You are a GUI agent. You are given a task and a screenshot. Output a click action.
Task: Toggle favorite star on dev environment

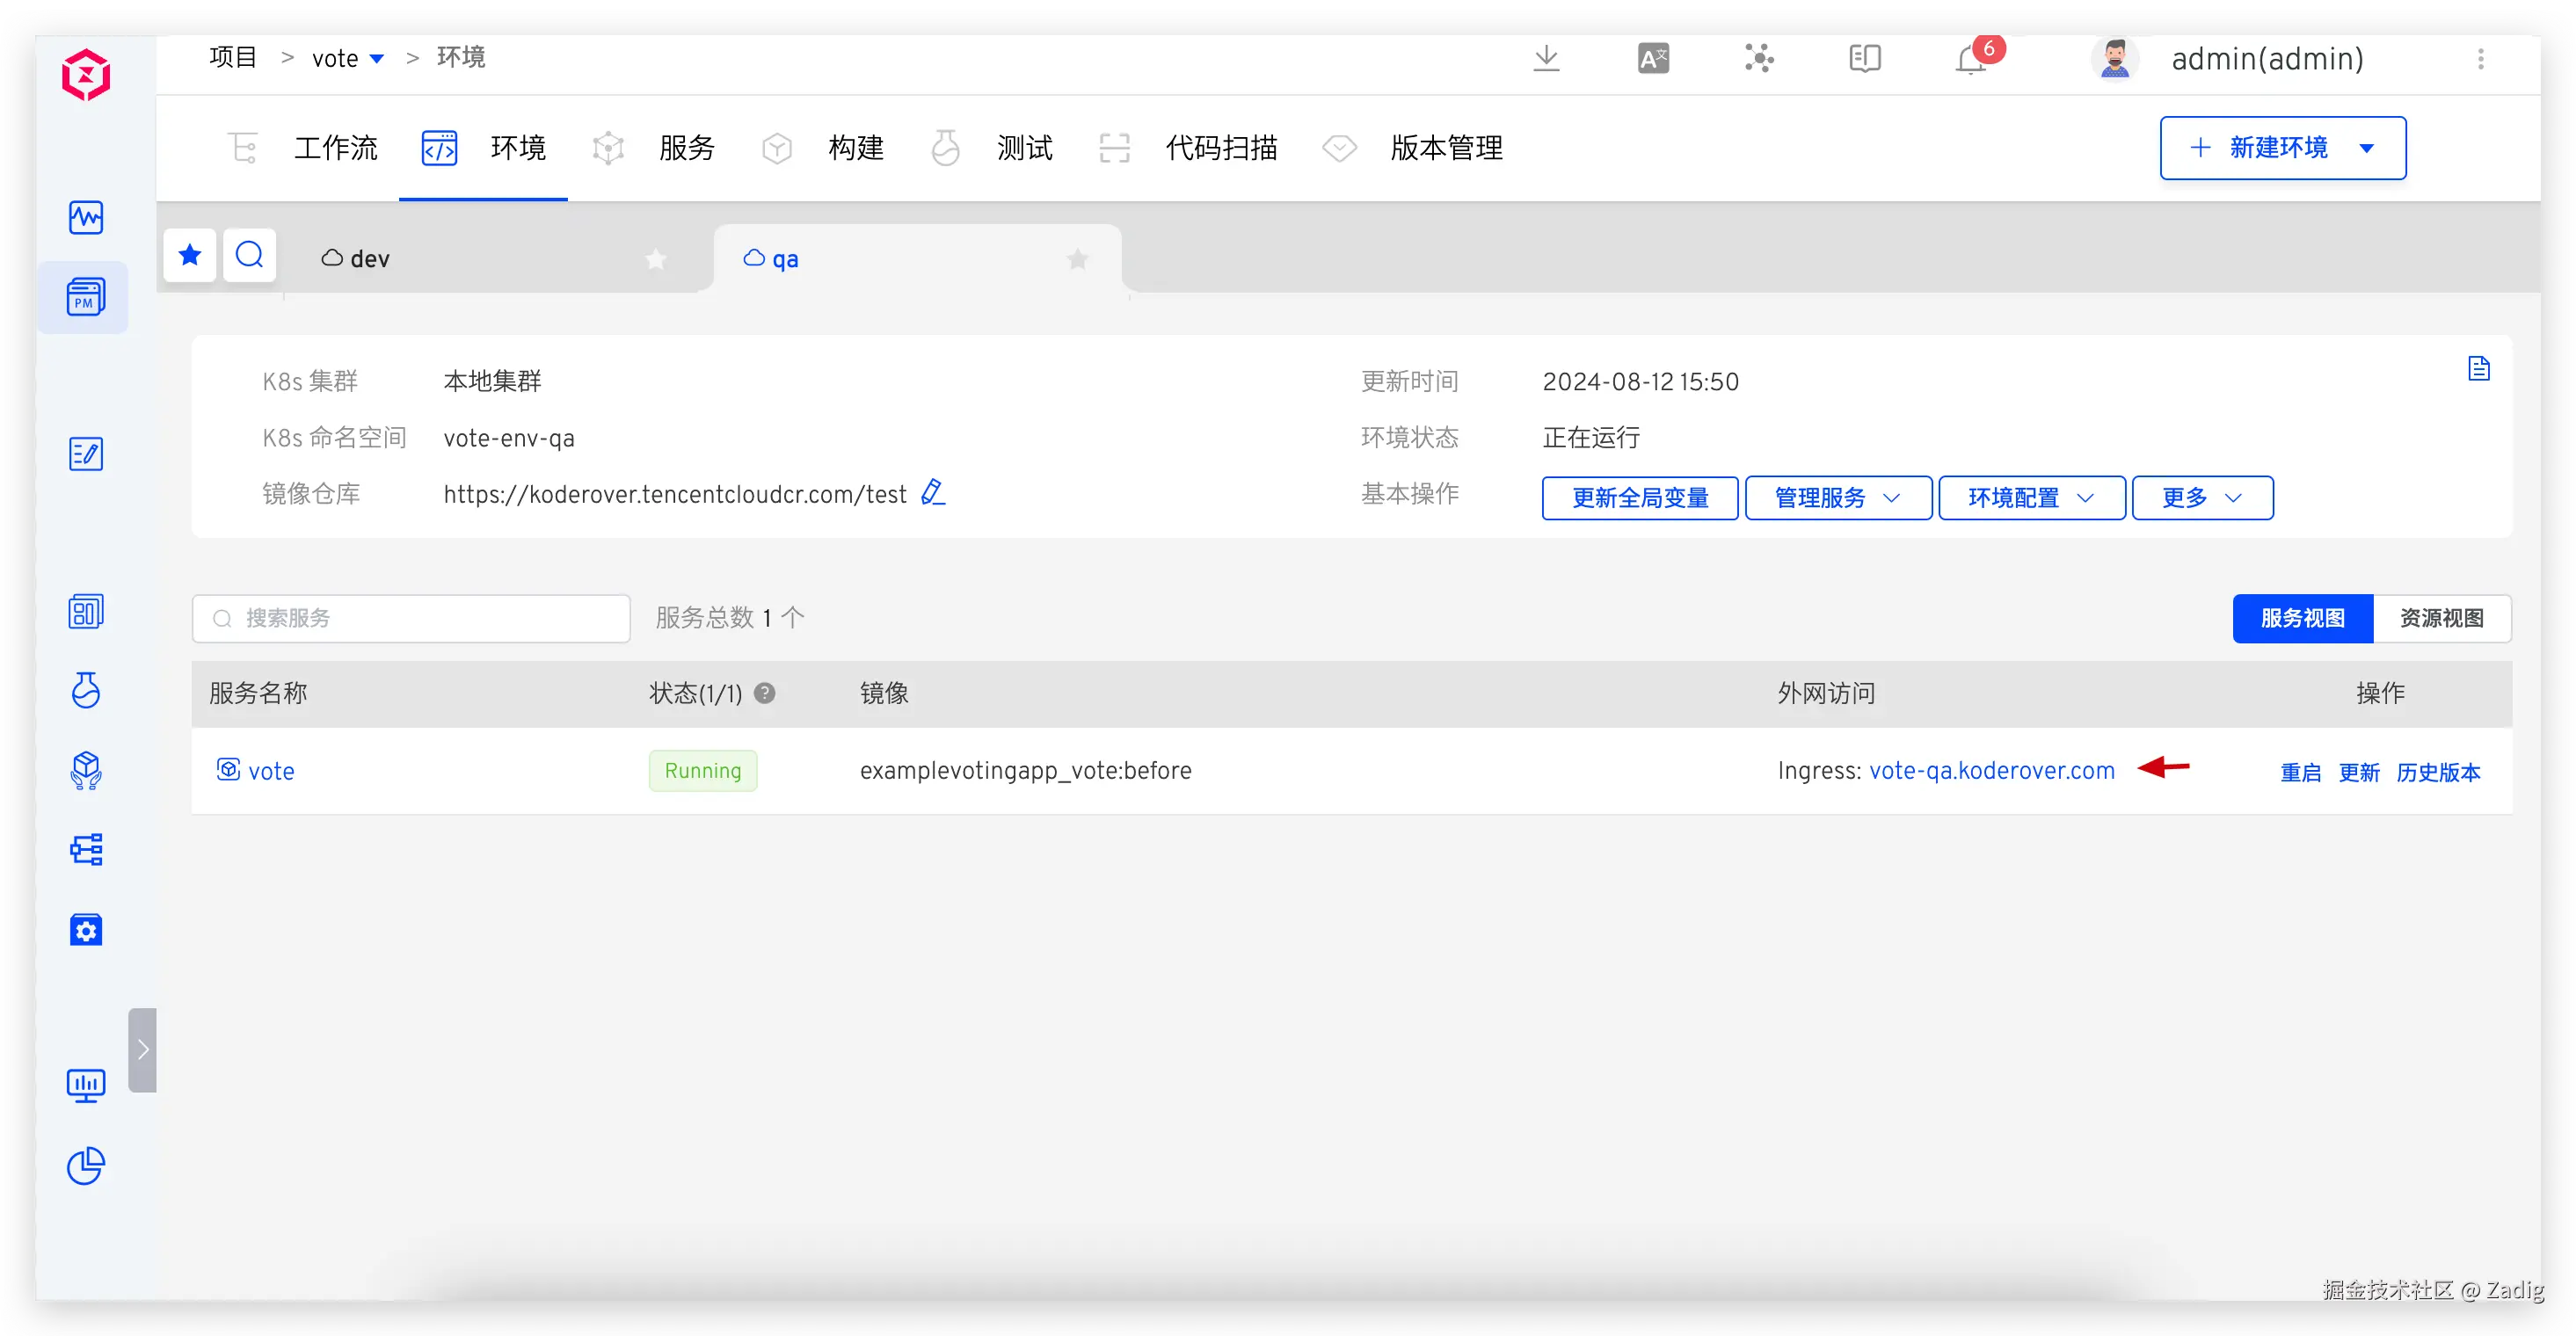[x=655, y=260]
